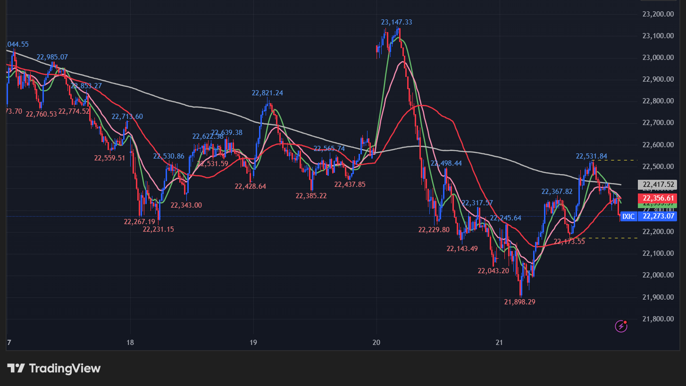Select date 18 on the time axis
Viewport: 686px width, 386px height.
[x=130, y=342]
